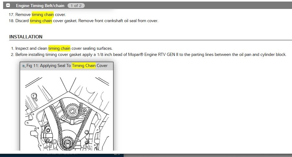Click the INSTALLATION heading
Image resolution: width=292 pixels, height=157 pixels.
coord(26,37)
